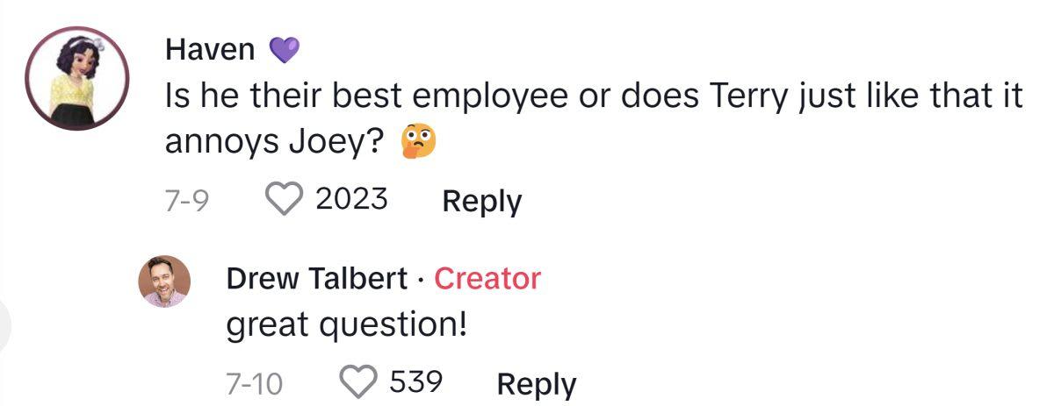
Task: Click the "annoys Joey?" text line
Action: [273, 143]
